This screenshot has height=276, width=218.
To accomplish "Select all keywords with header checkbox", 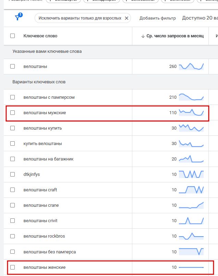I will click(x=13, y=36).
